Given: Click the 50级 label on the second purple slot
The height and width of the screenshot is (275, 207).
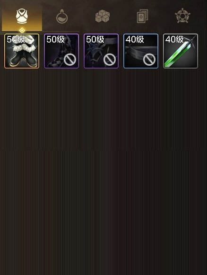Looking at the screenshot, I should [x=95, y=40].
